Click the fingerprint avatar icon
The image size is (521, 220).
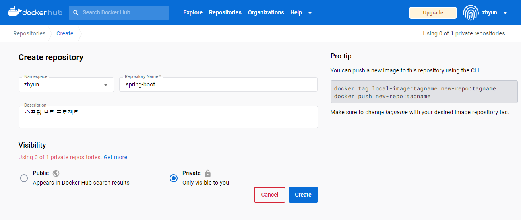coord(471,12)
